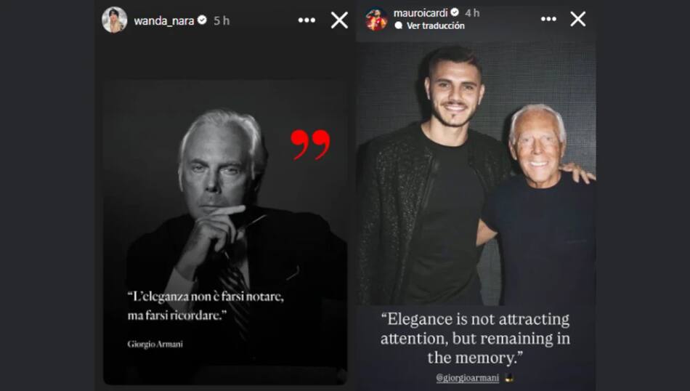Click the wanda_nara username
This screenshot has height=391, width=690.
(163, 20)
